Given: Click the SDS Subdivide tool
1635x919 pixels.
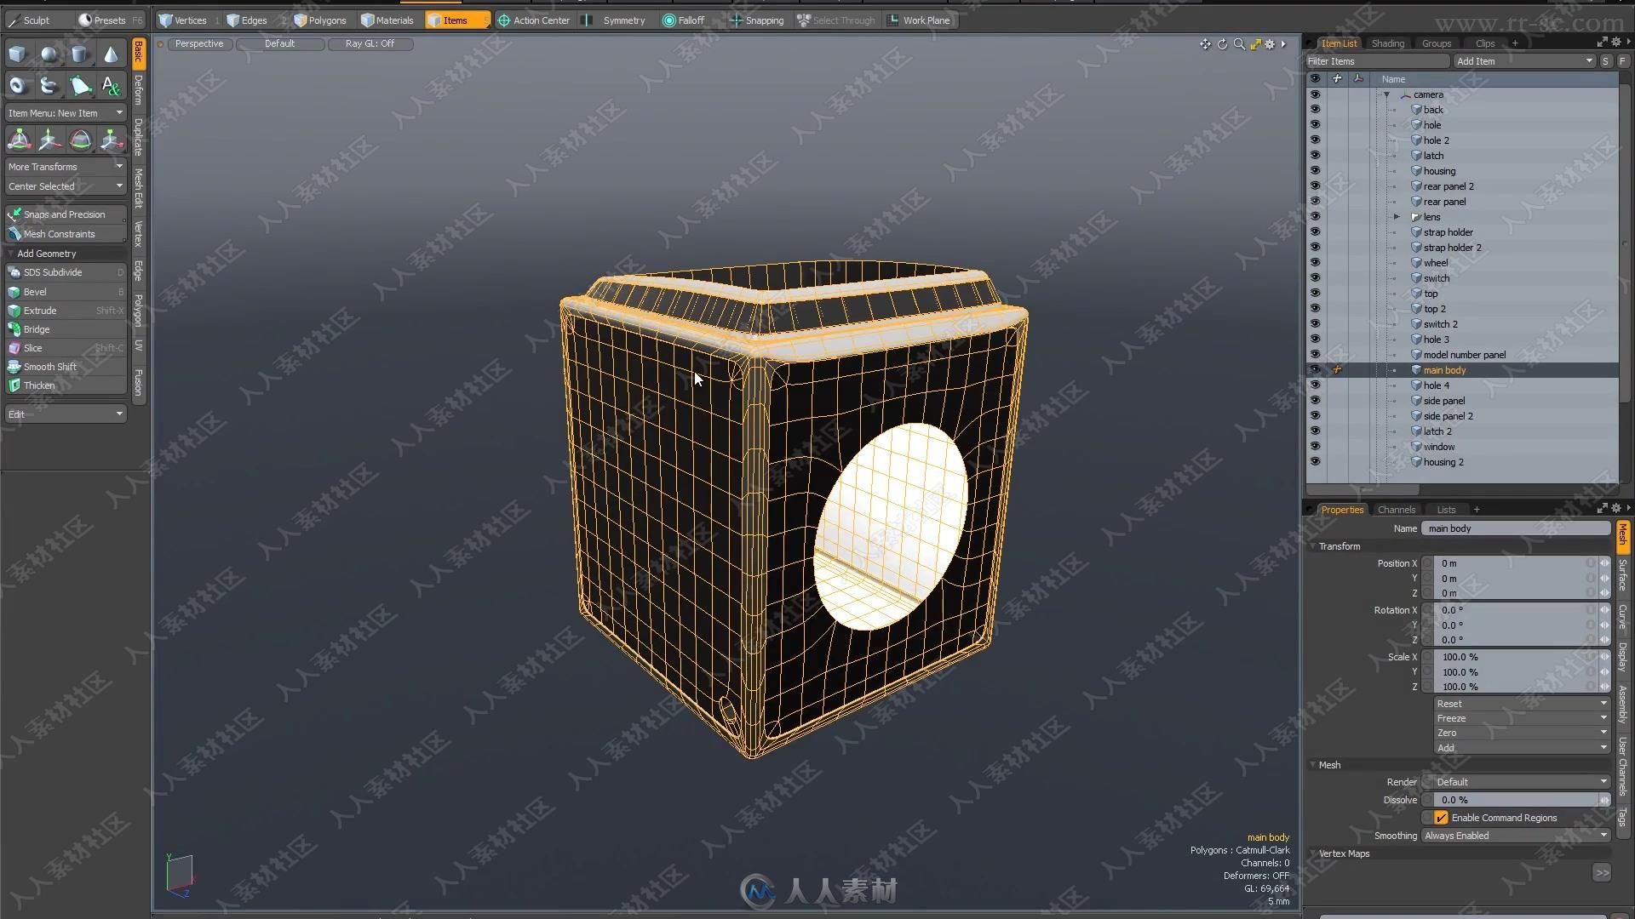Looking at the screenshot, I should tap(53, 271).
